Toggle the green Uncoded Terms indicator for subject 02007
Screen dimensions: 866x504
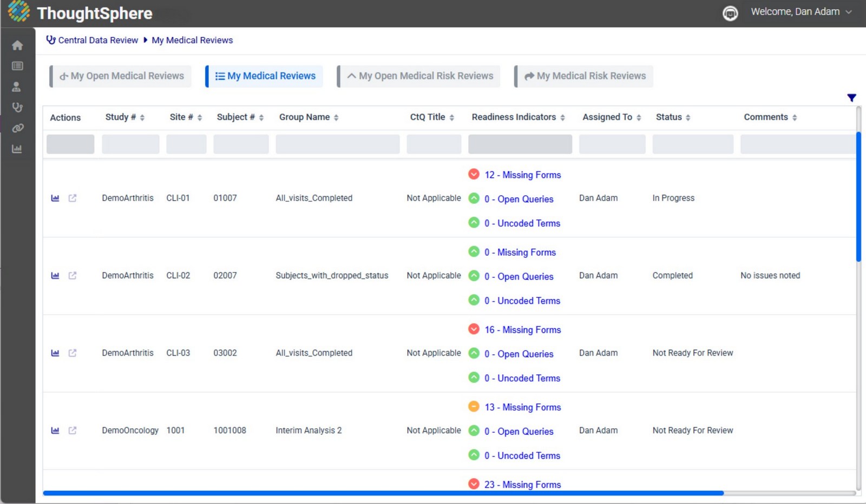point(474,300)
